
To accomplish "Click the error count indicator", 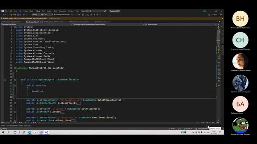I will coord(14,123).
